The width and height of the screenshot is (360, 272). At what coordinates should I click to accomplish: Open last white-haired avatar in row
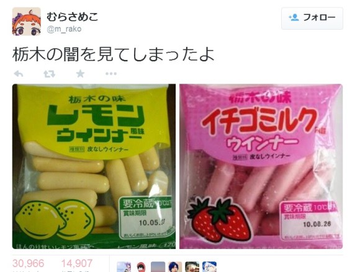[x=209, y=266]
